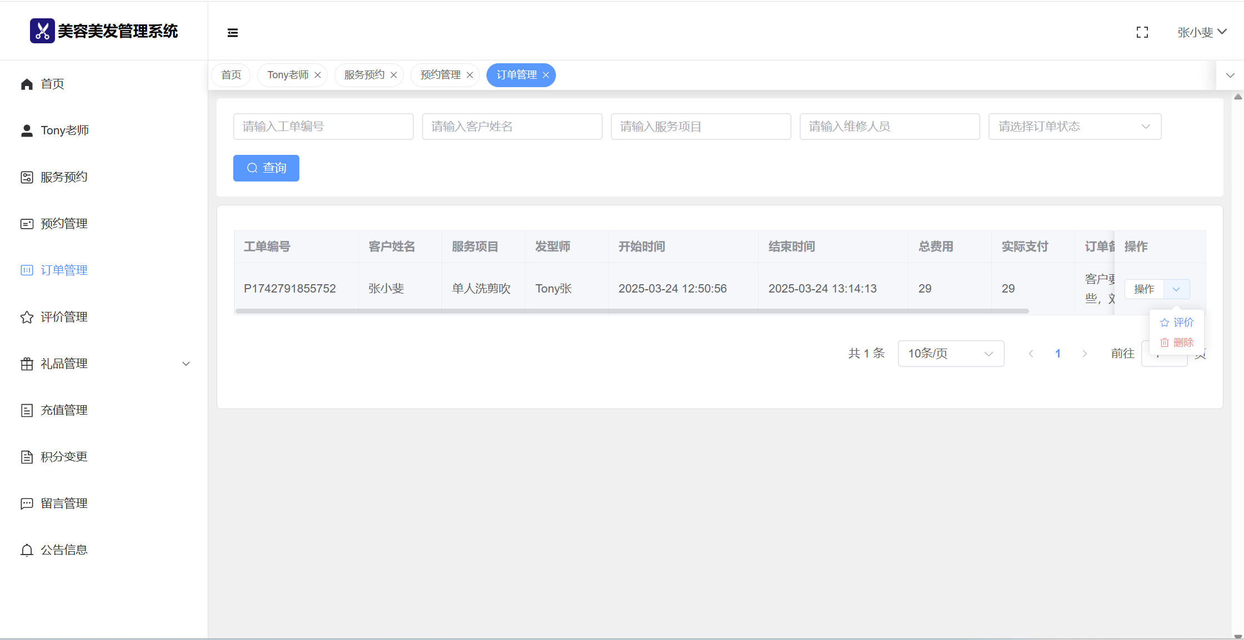Screen dimensions: 1244x640
Task: Toggle fullscreen mode icon
Action: (x=1142, y=33)
